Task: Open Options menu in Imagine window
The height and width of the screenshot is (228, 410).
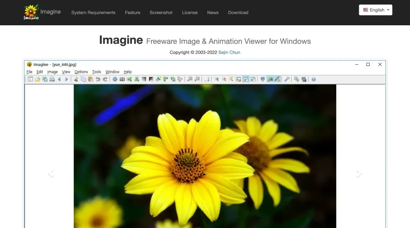Action: coord(81,72)
